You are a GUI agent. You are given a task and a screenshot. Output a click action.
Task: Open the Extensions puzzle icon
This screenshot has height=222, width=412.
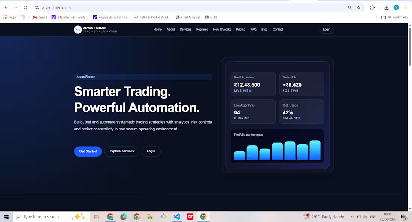coord(372,7)
